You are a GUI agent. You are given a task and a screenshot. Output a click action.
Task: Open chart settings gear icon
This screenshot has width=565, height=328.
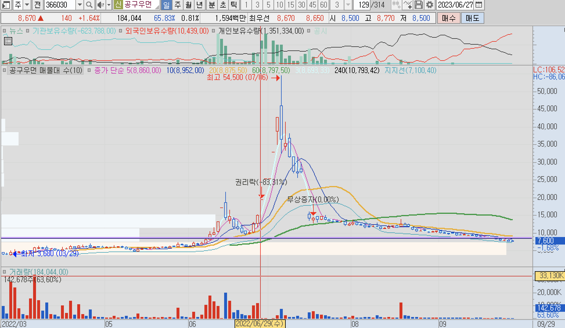429,5
